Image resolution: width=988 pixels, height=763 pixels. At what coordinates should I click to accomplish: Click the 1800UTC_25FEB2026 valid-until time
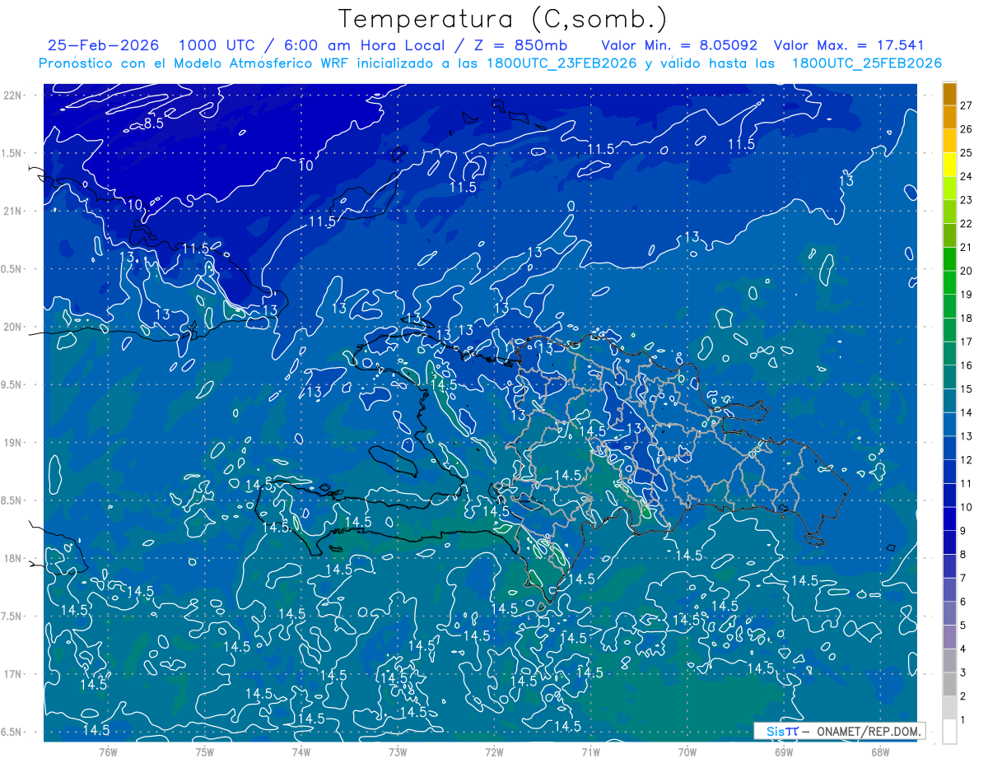(866, 63)
